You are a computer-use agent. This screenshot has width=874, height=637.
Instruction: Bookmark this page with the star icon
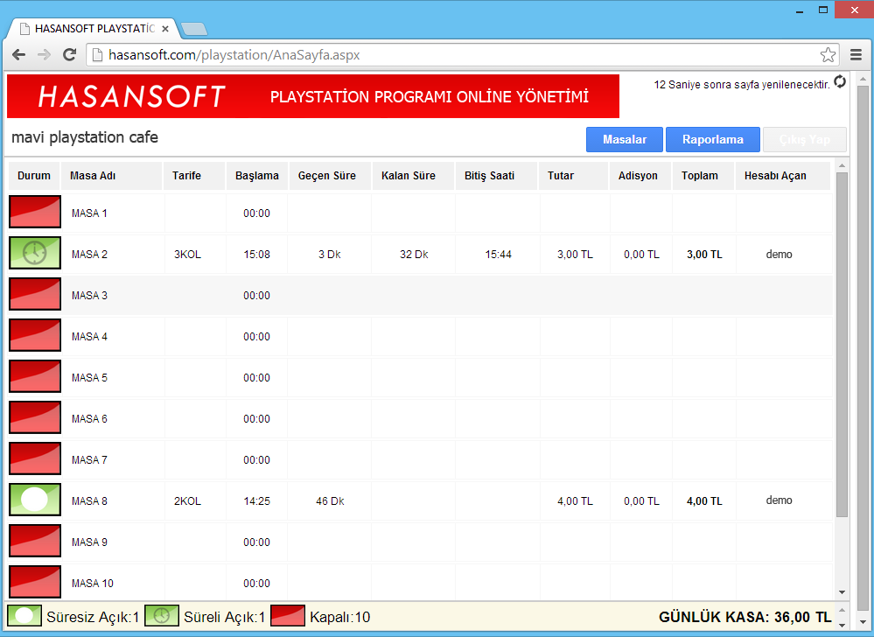pyautogui.click(x=828, y=55)
